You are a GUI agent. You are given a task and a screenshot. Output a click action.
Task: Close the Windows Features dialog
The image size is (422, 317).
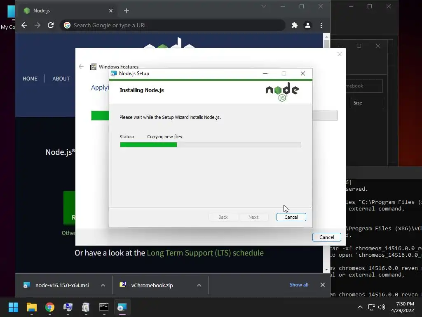pyautogui.click(x=340, y=54)
